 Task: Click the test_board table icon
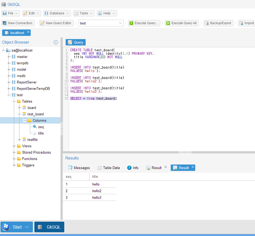pos(24,114)
